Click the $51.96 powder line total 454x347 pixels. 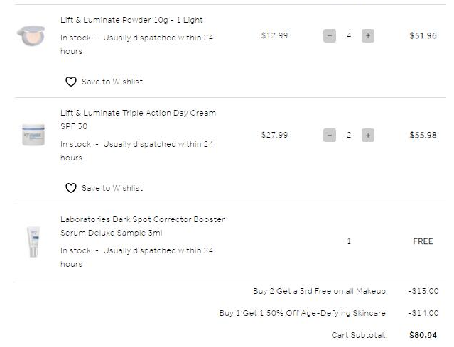pyautogui.click(x=423, y=36)
